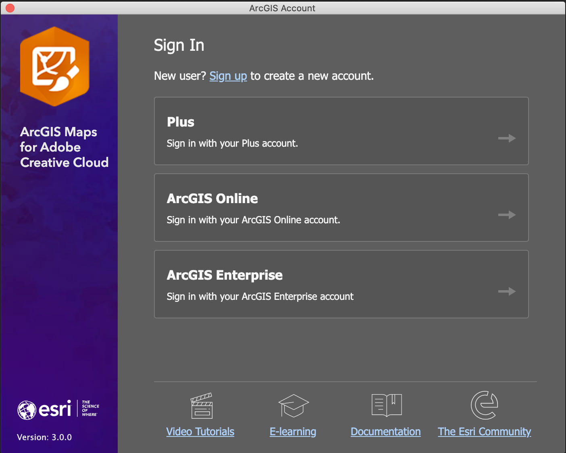Click the Version 3.0.0 text

44,437
